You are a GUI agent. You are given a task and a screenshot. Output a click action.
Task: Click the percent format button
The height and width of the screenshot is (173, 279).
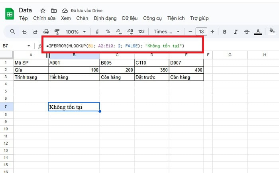[108, 31]
